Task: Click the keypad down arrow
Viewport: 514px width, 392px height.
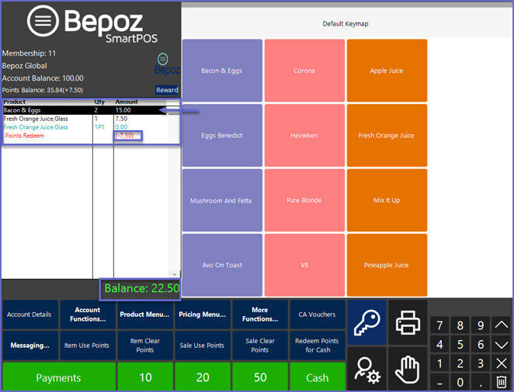Action: (x=502, y=345)
